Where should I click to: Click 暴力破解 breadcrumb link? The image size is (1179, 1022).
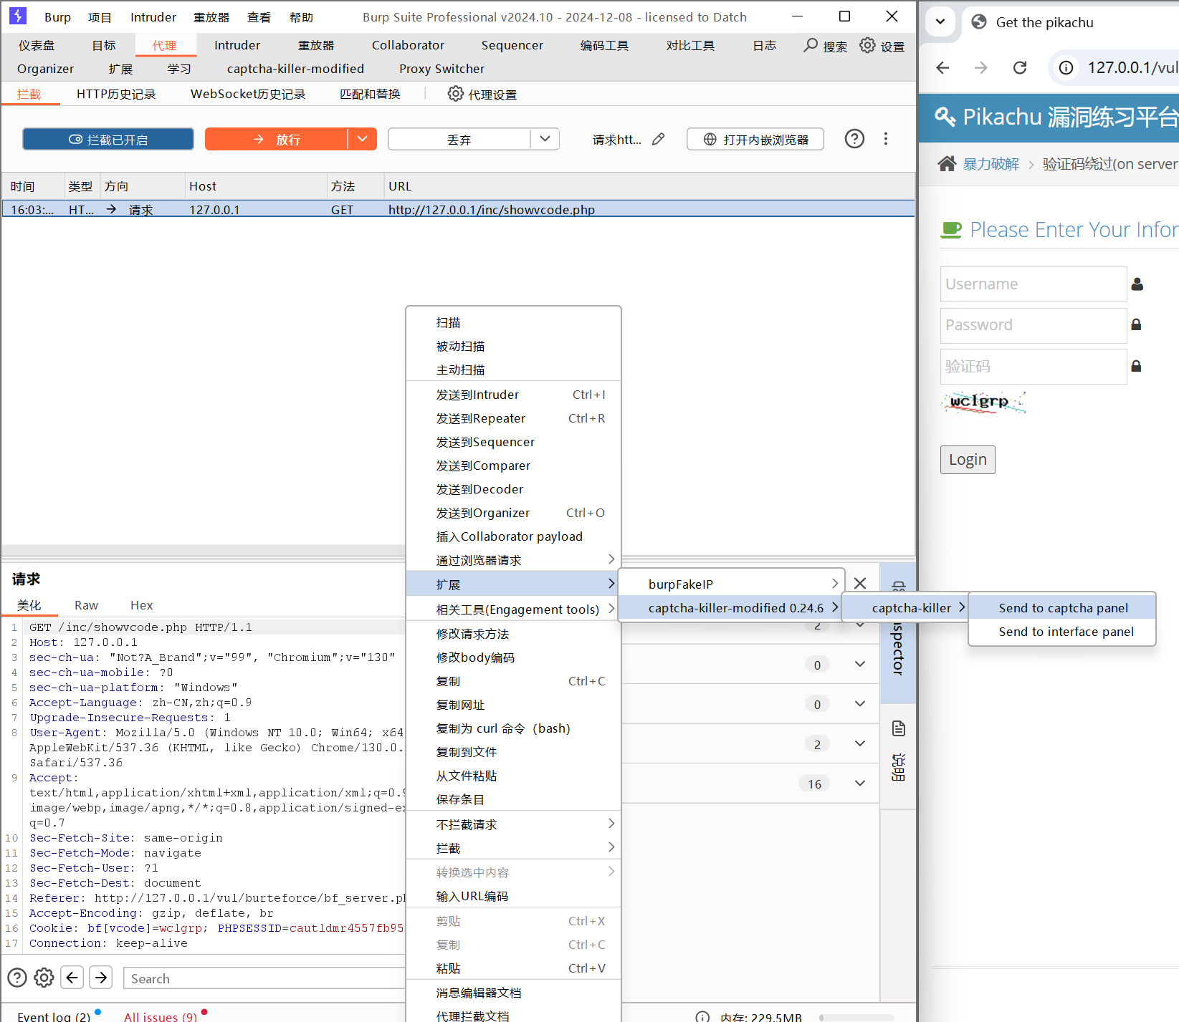991,164
